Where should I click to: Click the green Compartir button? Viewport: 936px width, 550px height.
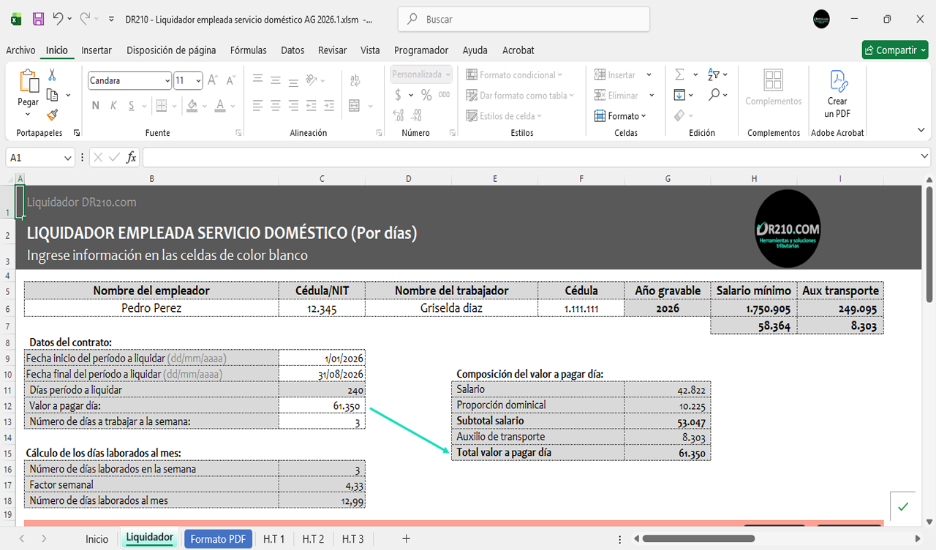[x=894, y=50]
